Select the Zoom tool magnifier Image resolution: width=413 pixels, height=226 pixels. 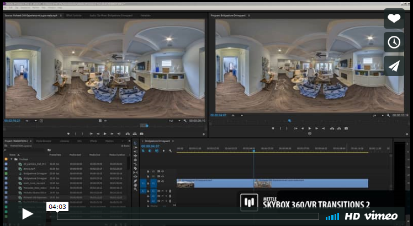[x=135, y=189]
